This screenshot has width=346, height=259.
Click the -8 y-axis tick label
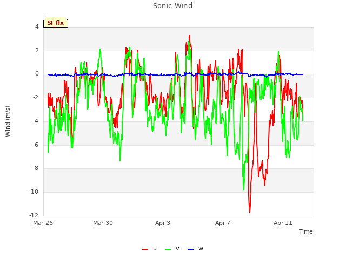click(x=36, y=168)
